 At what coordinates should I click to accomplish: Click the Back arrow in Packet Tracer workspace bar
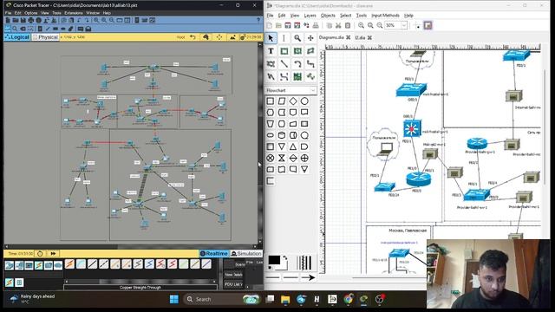tap(193, 37)
